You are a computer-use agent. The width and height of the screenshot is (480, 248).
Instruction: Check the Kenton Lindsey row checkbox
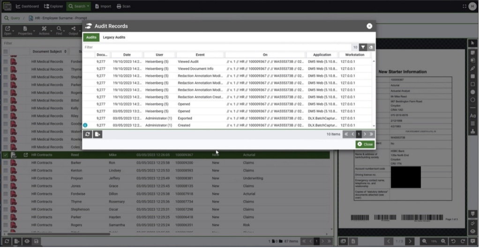(x=6, y=171)
